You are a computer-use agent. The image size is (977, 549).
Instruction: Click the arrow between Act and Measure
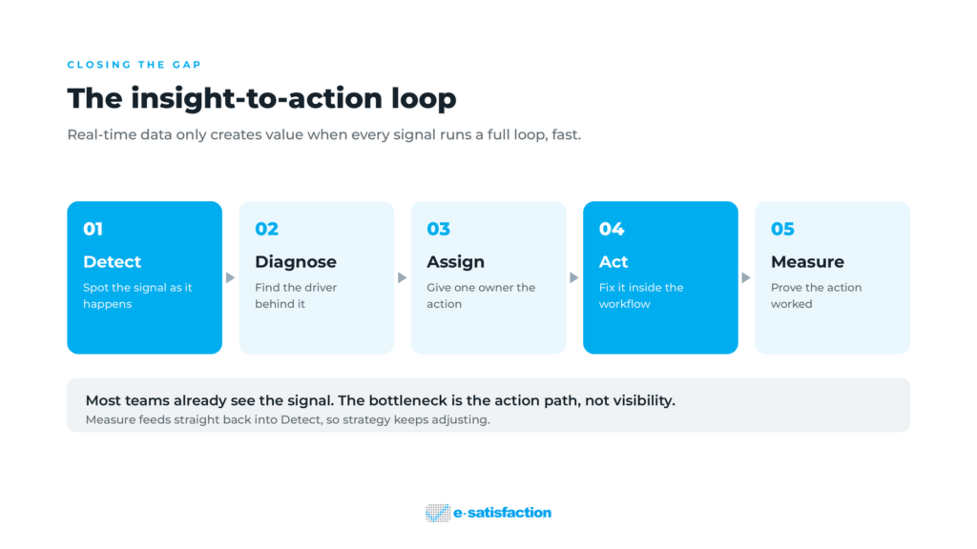tap(746, 277)
